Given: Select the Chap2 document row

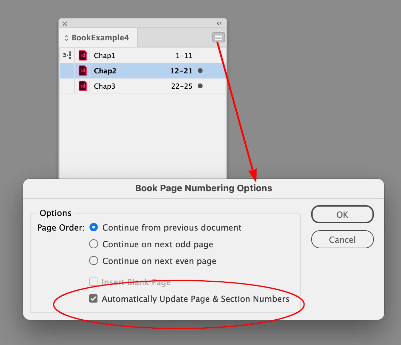Looking at the screenshot, I should (143, 71).
